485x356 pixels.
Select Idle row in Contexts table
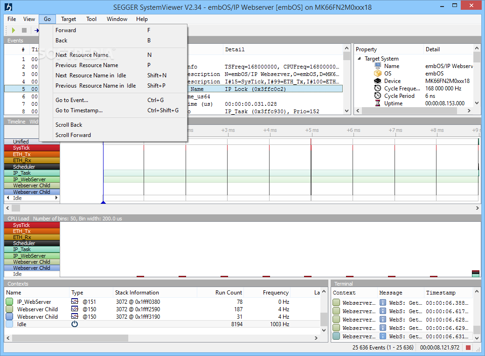pyautogui.click(x=163, y=324)
